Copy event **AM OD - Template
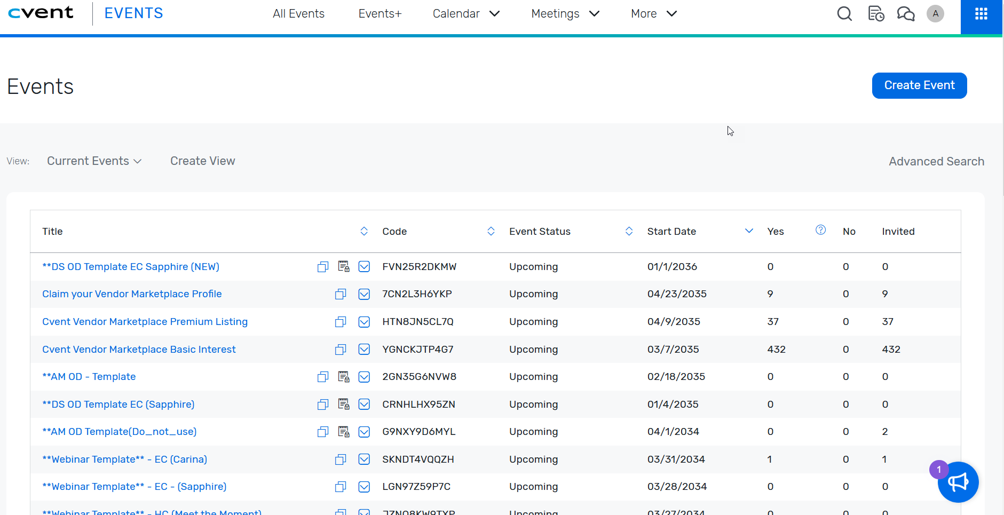This screenshot has height=515, width=1004. pyautogui.click(x=323, y=377)
